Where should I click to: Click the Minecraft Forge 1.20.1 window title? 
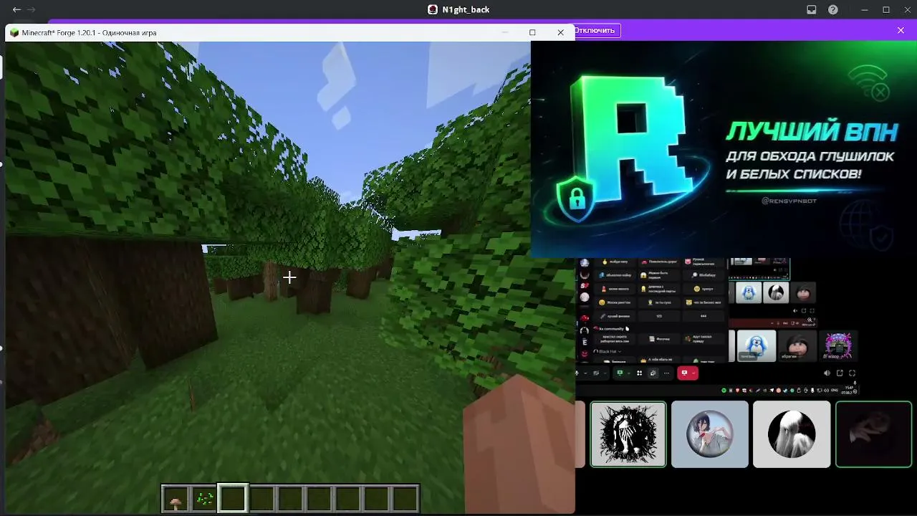point(89,32)
